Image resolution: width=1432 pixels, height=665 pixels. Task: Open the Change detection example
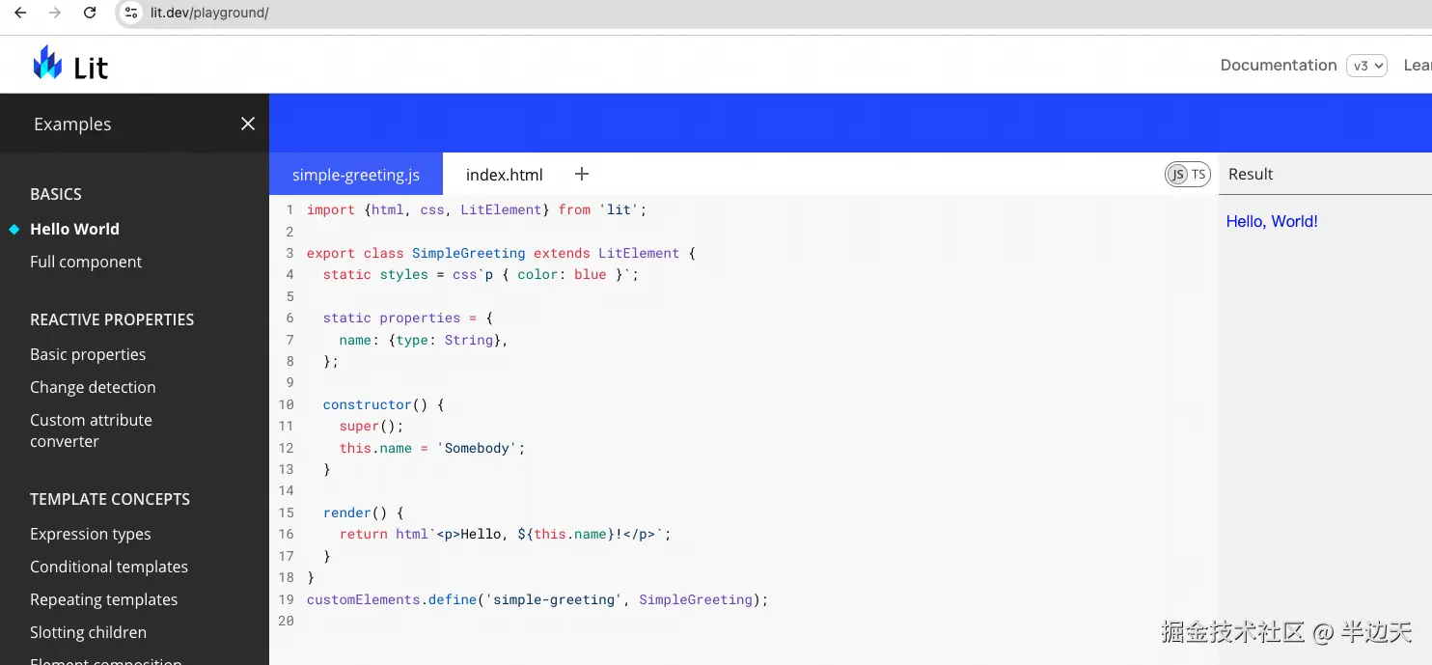tap(93, 387)
